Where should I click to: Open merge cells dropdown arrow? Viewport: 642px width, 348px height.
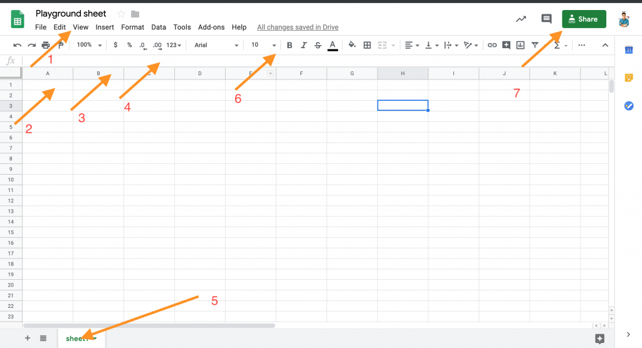click(x=393, y=46)
